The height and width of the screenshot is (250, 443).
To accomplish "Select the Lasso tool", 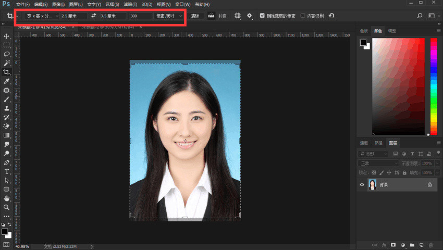I will pyautogui.click(x=6, y=54).
